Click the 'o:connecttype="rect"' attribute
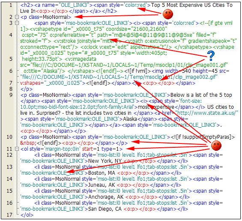 47,47
